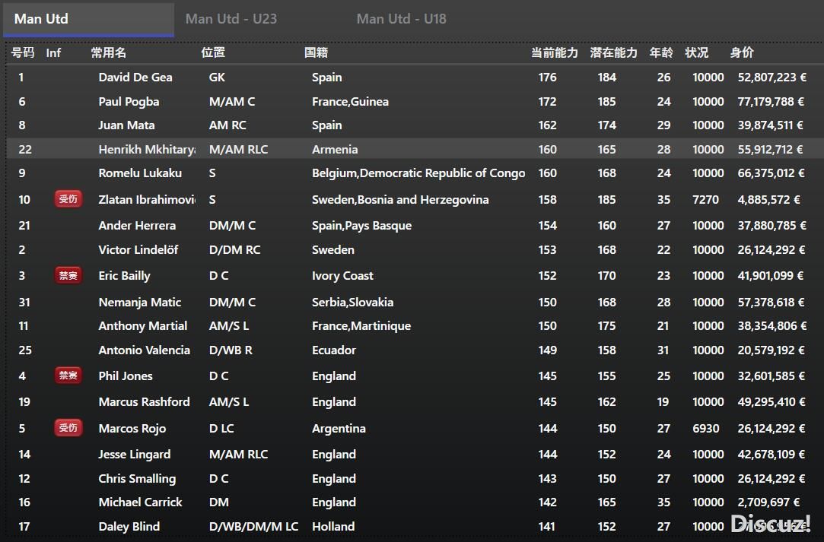Select player name Jesse Lingard
The height and width of the screenshot is (542, 824).
135,455
